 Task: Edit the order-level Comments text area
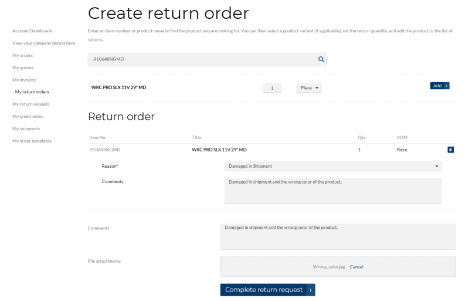pos(338,236)
